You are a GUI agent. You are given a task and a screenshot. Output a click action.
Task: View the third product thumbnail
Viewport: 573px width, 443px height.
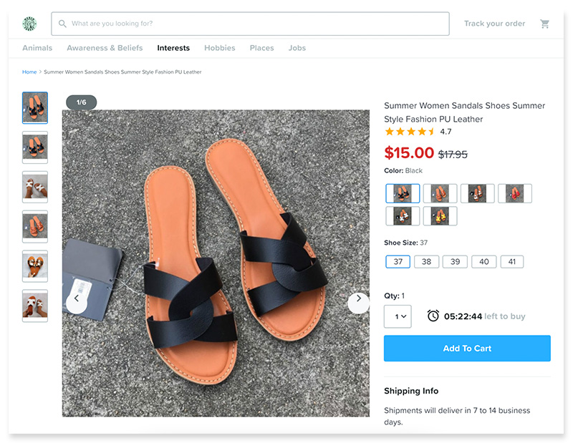point(35,187)
